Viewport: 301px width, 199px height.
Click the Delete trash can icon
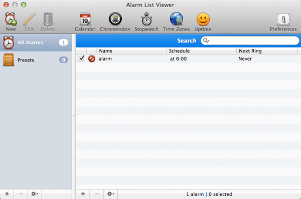[48, 19]
